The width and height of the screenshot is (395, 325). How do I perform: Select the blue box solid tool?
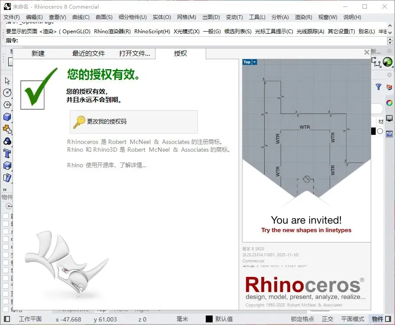tap(7, 117)
